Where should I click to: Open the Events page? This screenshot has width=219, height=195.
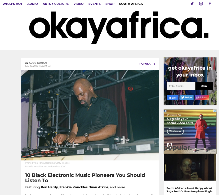click(x=95, y=4)
